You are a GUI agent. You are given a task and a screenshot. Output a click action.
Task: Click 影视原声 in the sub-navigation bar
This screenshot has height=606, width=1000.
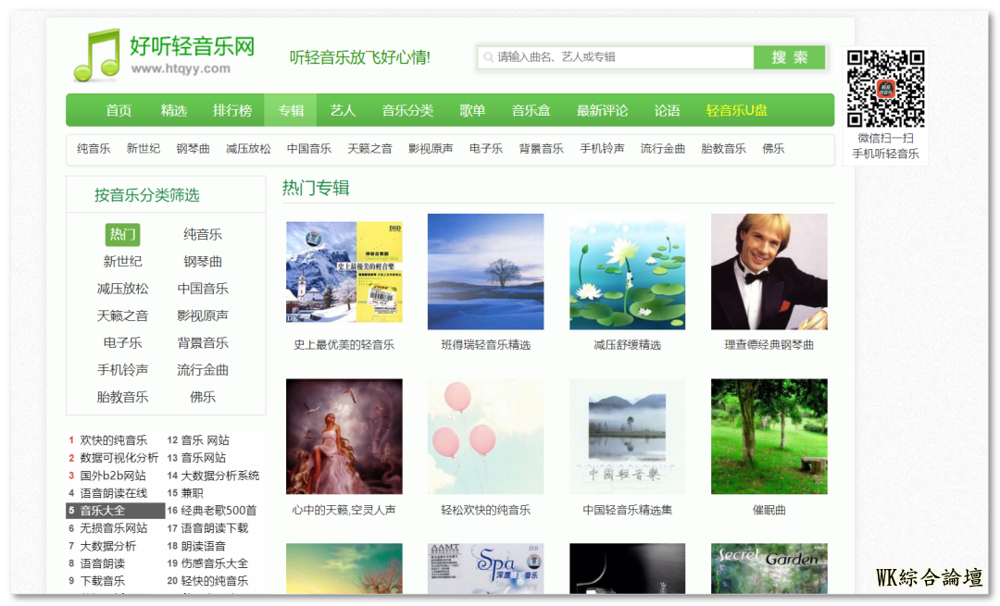click(x=431, y=148)
